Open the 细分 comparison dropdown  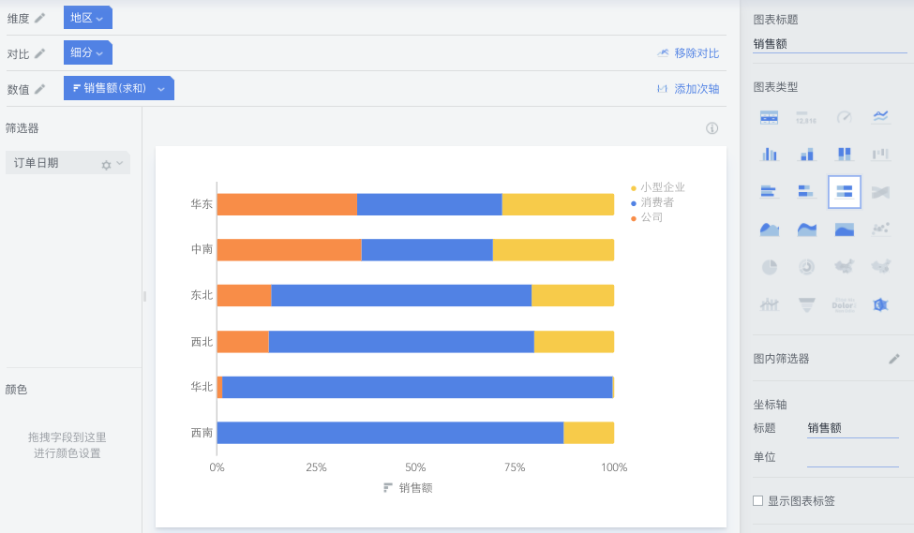click(88, 52)
